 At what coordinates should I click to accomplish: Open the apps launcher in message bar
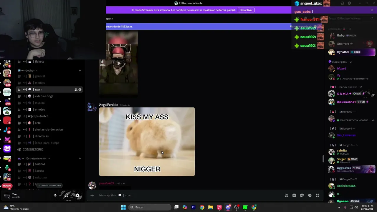pos(318,195)
